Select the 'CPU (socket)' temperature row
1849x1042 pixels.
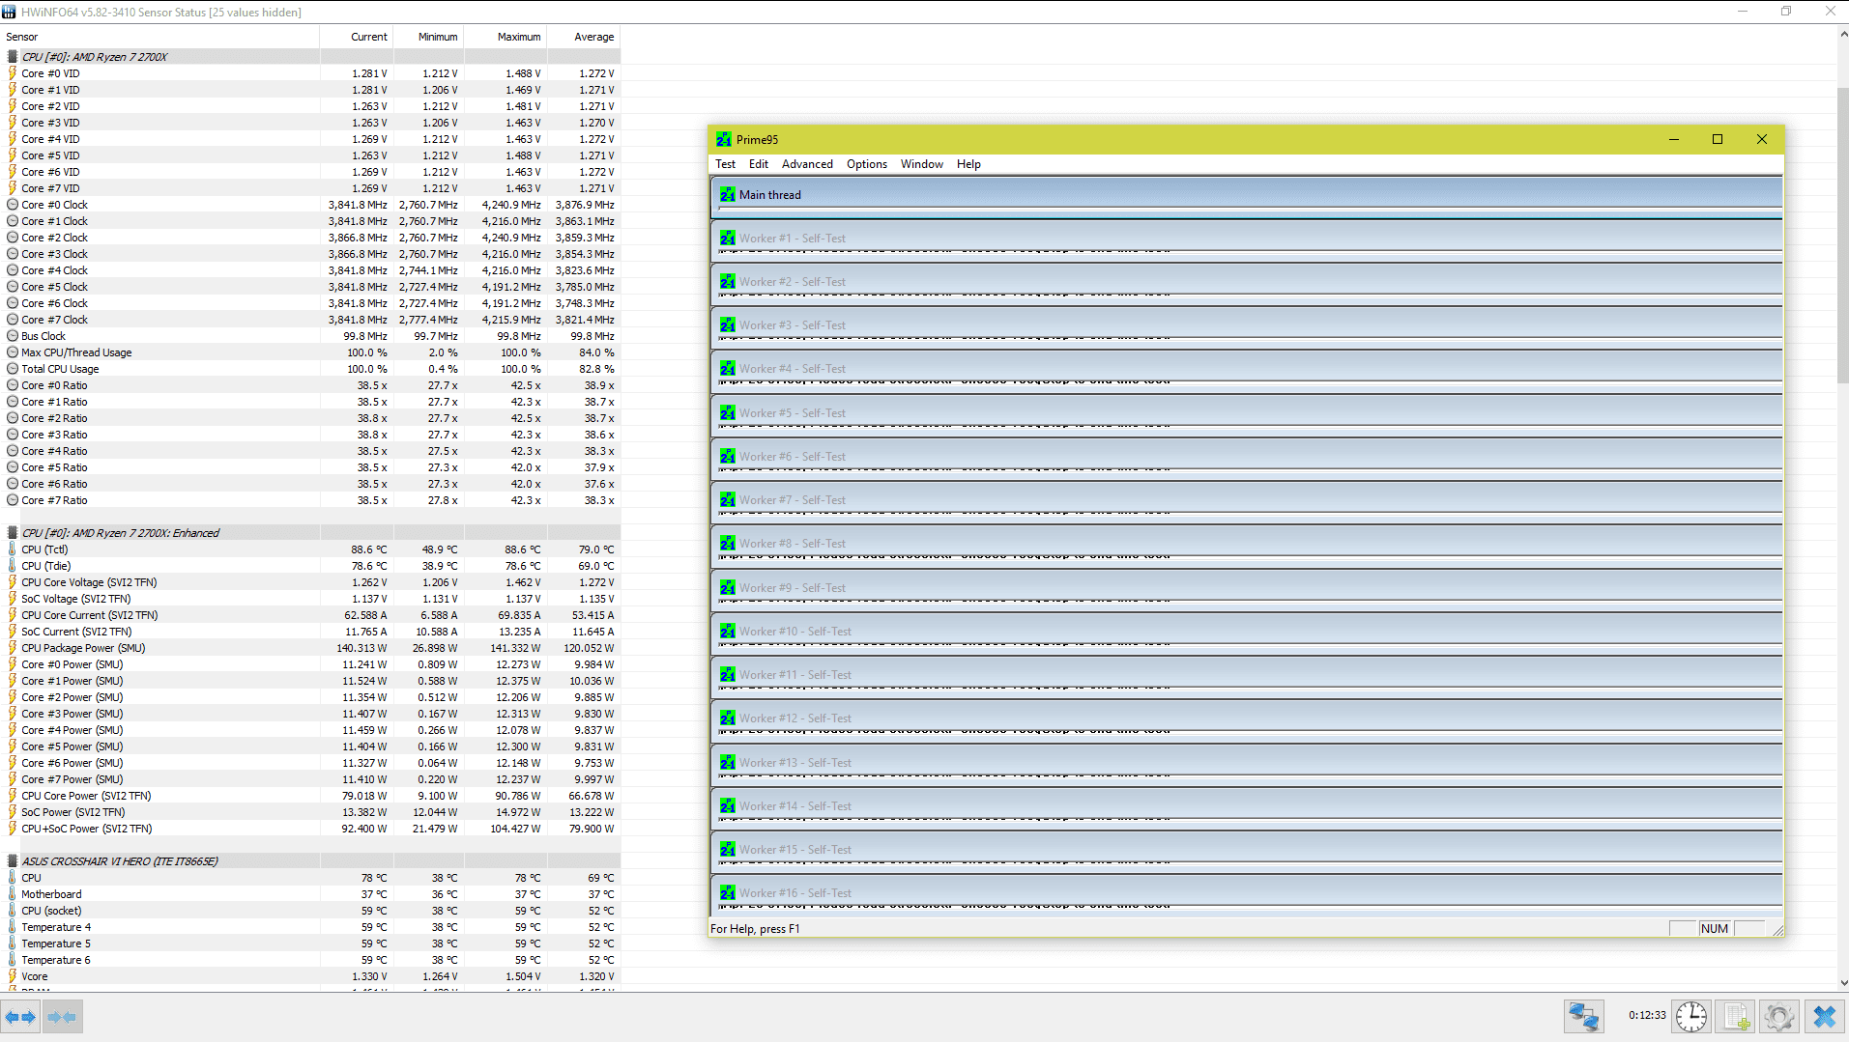tap(310, 911)
